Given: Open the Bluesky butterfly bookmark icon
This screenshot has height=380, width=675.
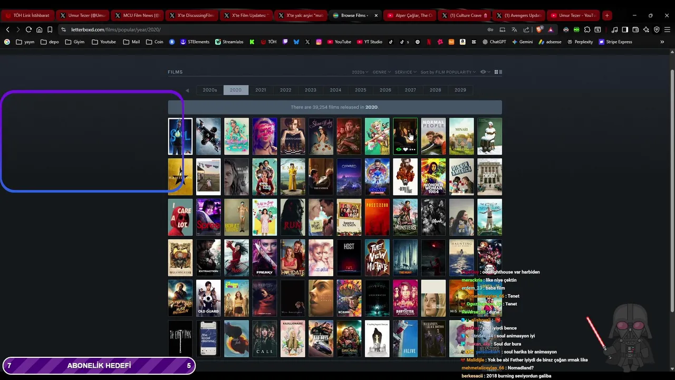Looking at the screenshot, I should (x=296, y=42).
